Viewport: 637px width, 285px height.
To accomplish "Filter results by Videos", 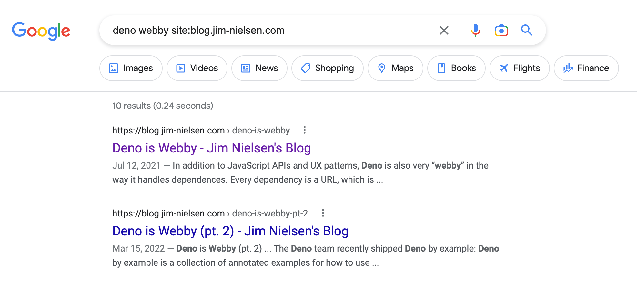I will pos(197,68).
